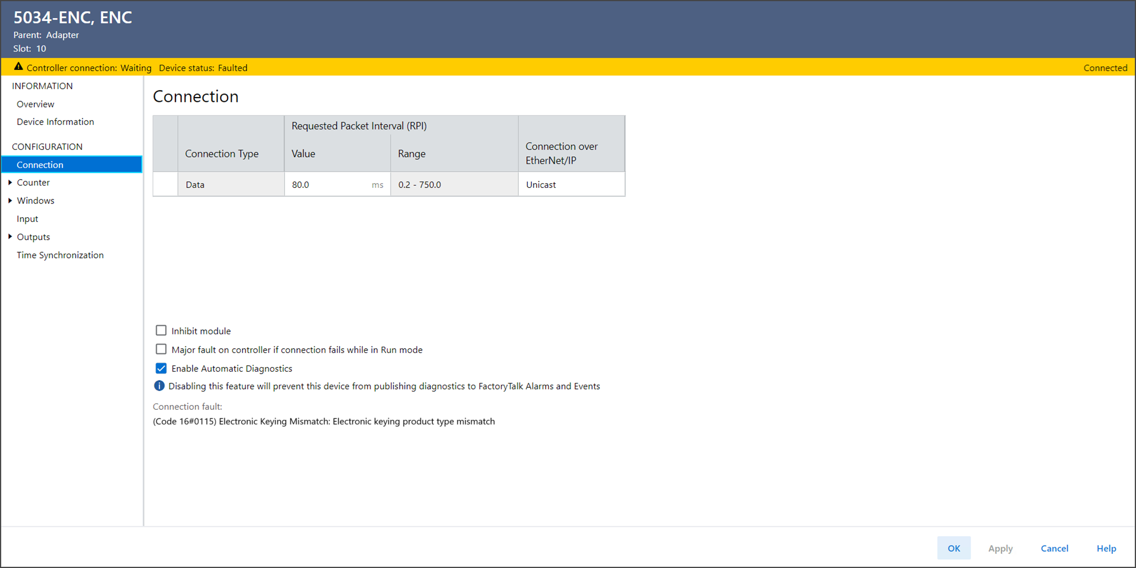
Task: Expand the Counter tree node
Action: pyautogui.click(x=10, y=182)
